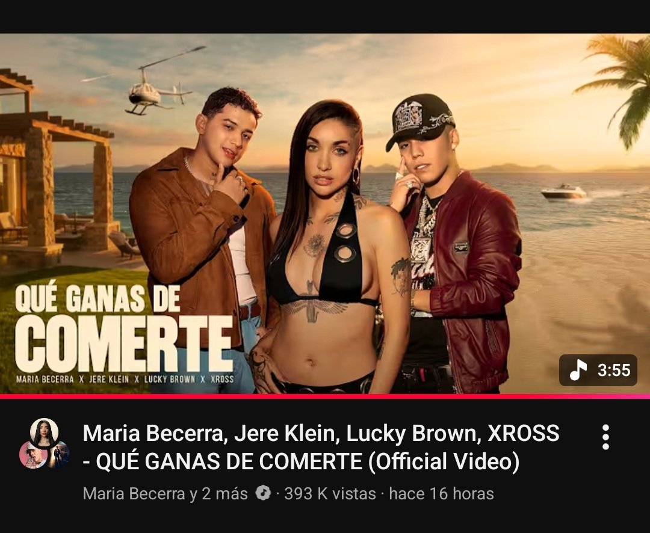Open the bottom-right dark collaborator avatar
This screenshot has height=533, width=650.
58,455
